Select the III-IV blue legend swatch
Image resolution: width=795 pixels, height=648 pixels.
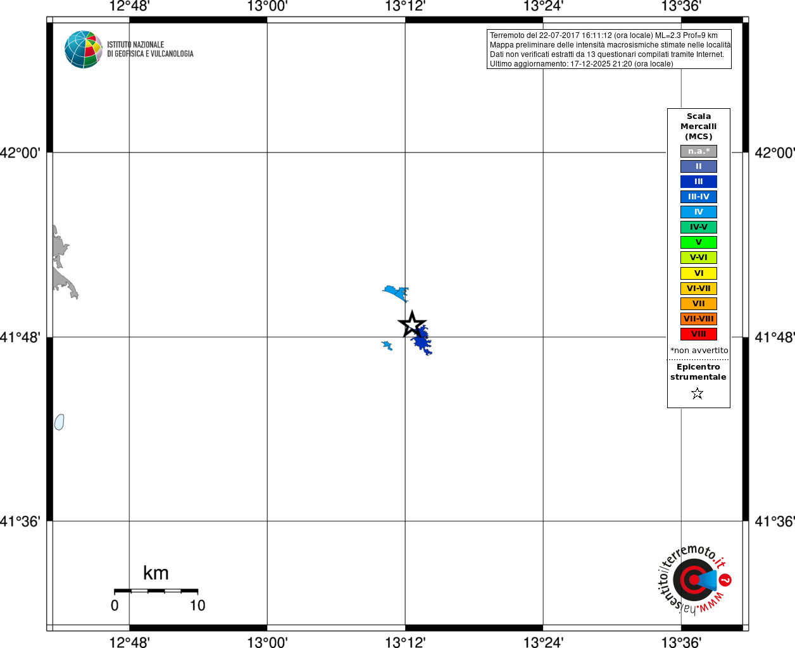click(699, 197)
